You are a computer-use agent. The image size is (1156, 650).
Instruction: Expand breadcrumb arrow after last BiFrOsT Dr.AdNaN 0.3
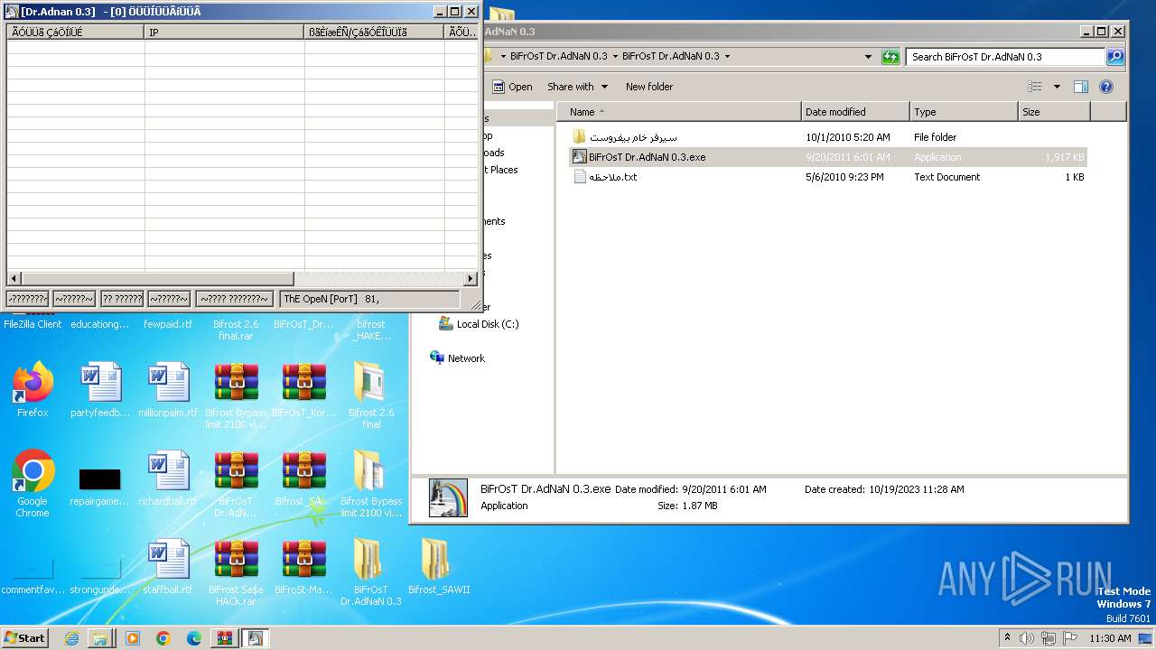pyautogui.click(x=727, y=56)
